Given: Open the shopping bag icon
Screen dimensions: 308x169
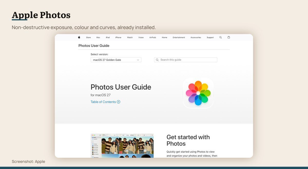Looking at the screenshot, I should point(229,37).
